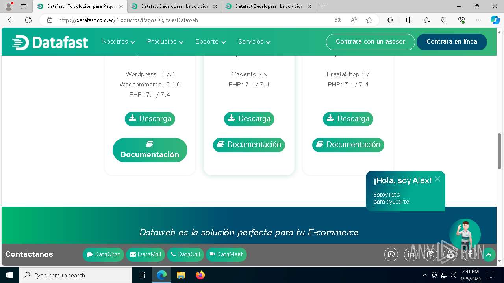Open File Explorer from taskbar
Image resolution: width=504 pixels, height=283 pixels.
point(181,275)
